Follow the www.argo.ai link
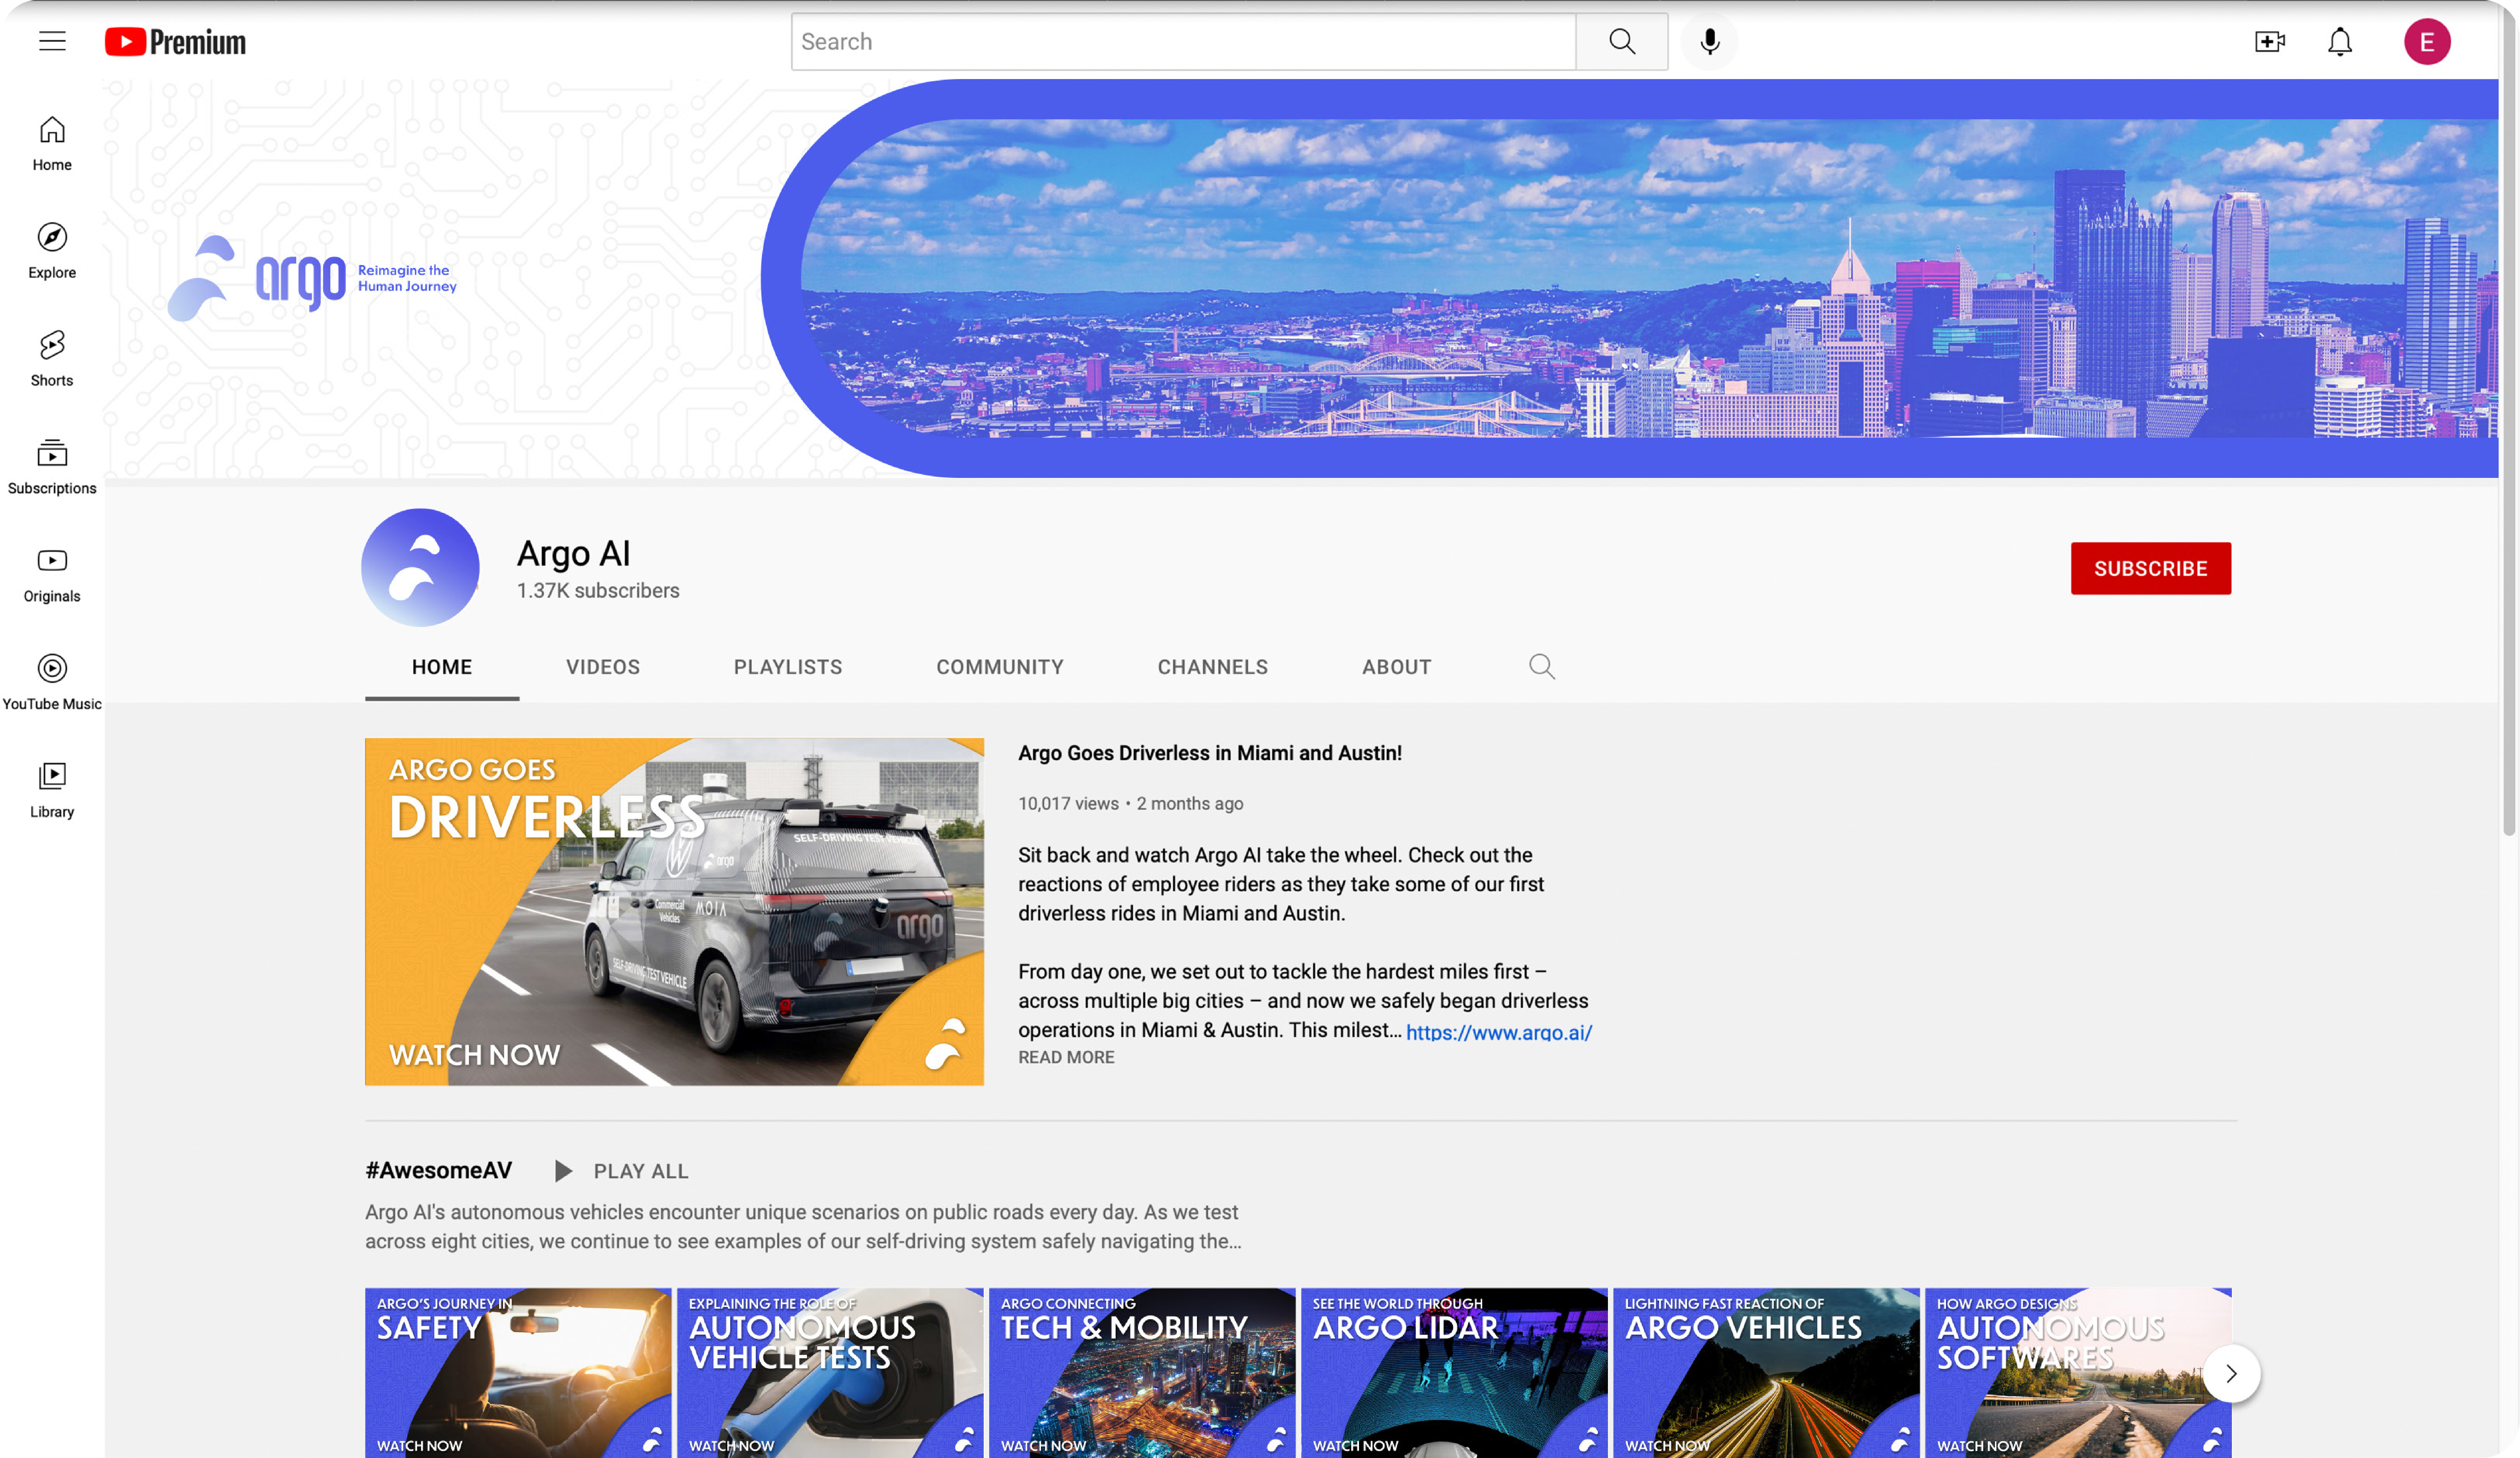Viewport: 2520px width, 1458px height. 1498,1032
